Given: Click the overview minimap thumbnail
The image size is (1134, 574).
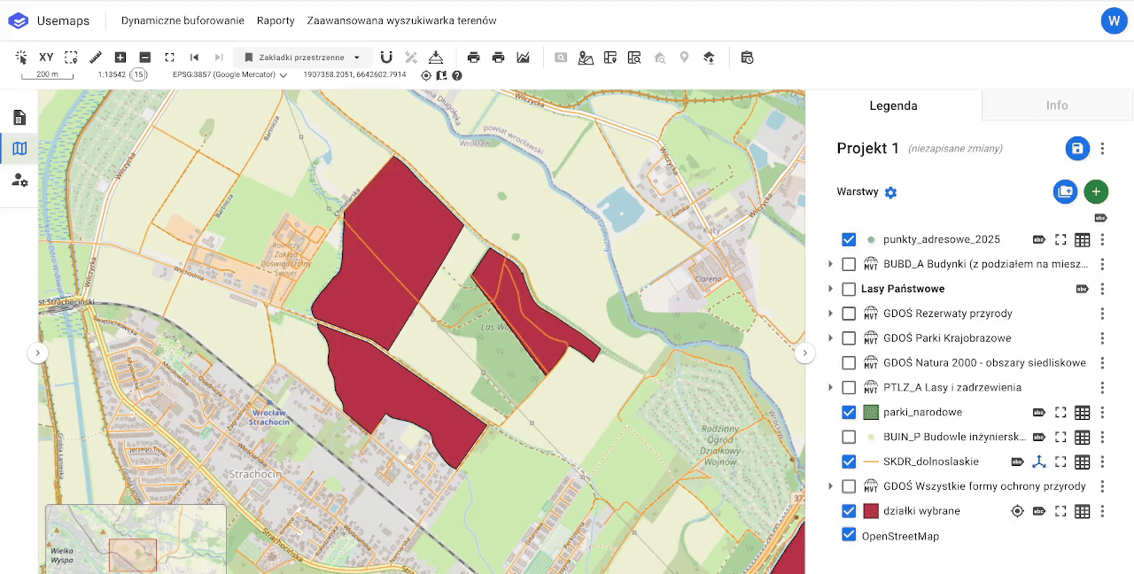Looking at the screenshot, I should click(136, 539).
